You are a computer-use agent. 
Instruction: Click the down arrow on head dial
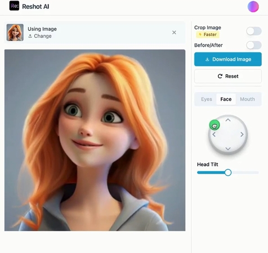228,149
